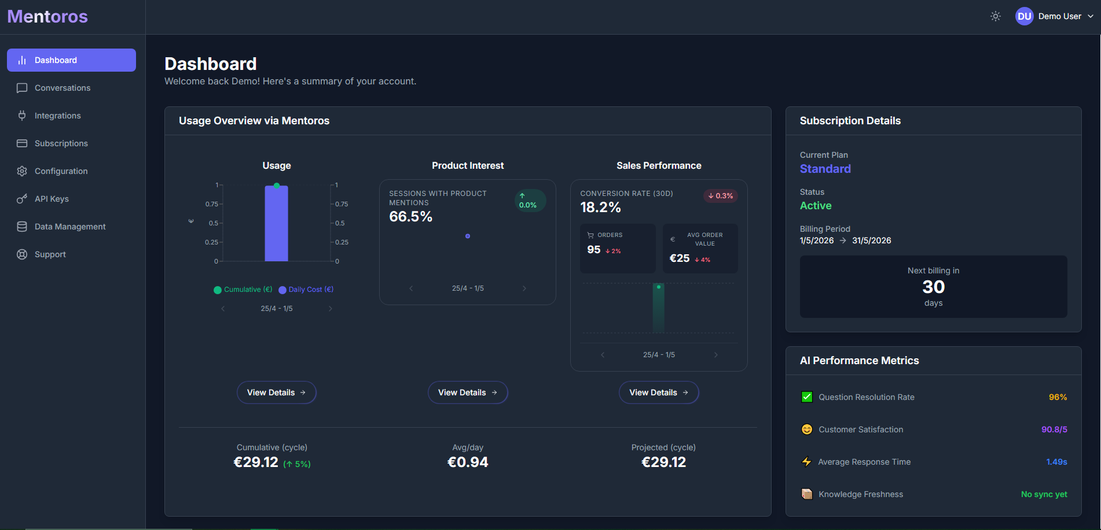Click the 66.5% sessions value
The width and height of the screenshot is (1101, 530).
tap(411, 217)
